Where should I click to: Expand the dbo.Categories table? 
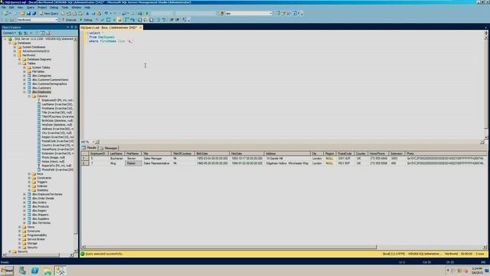24,76
